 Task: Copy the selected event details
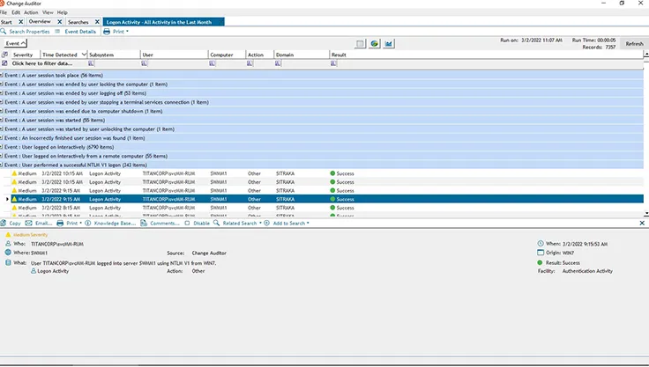(11, 224)
